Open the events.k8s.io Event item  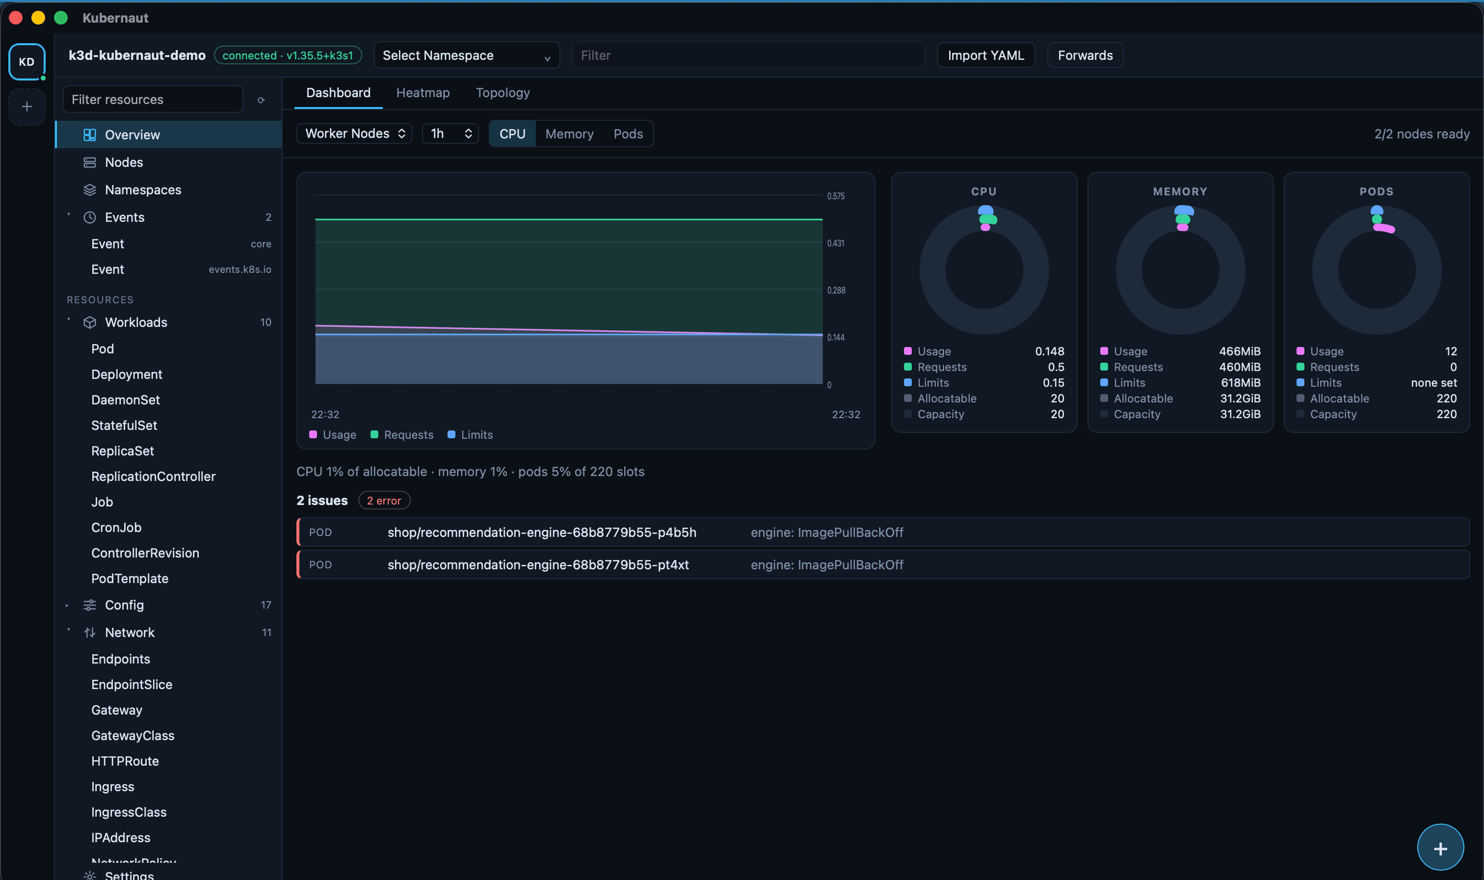tap(169, 269)
